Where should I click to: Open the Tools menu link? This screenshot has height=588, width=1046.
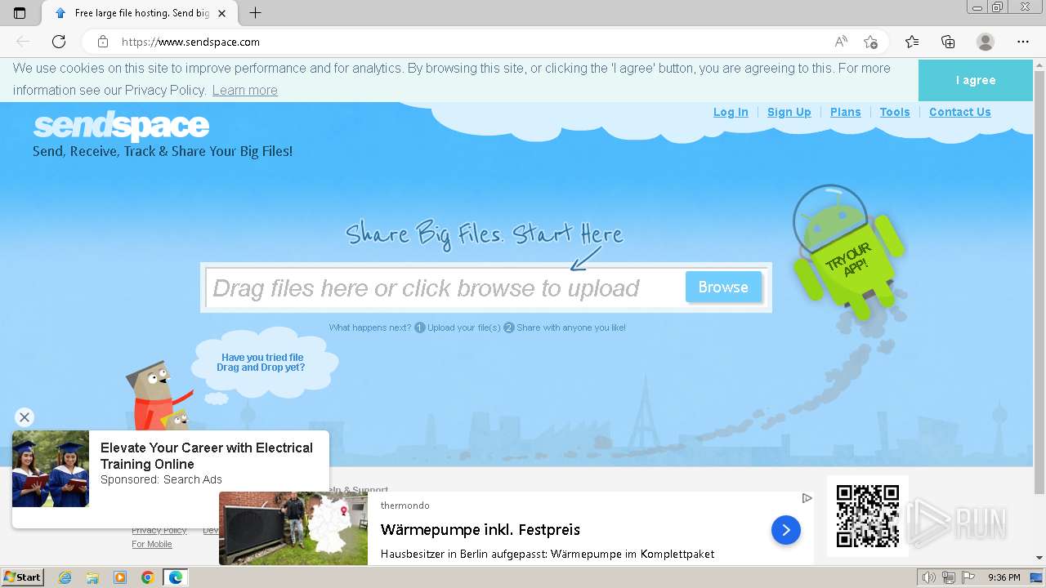coord(895,112)
